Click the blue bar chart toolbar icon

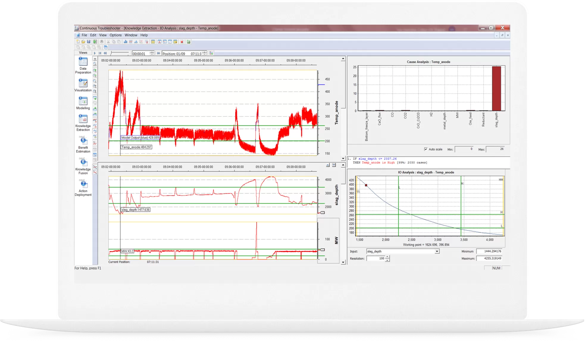(125, 42)
